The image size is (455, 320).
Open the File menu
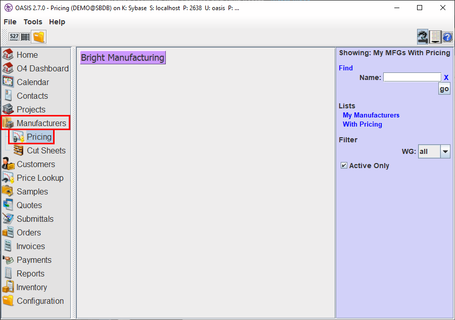(10, 22)
